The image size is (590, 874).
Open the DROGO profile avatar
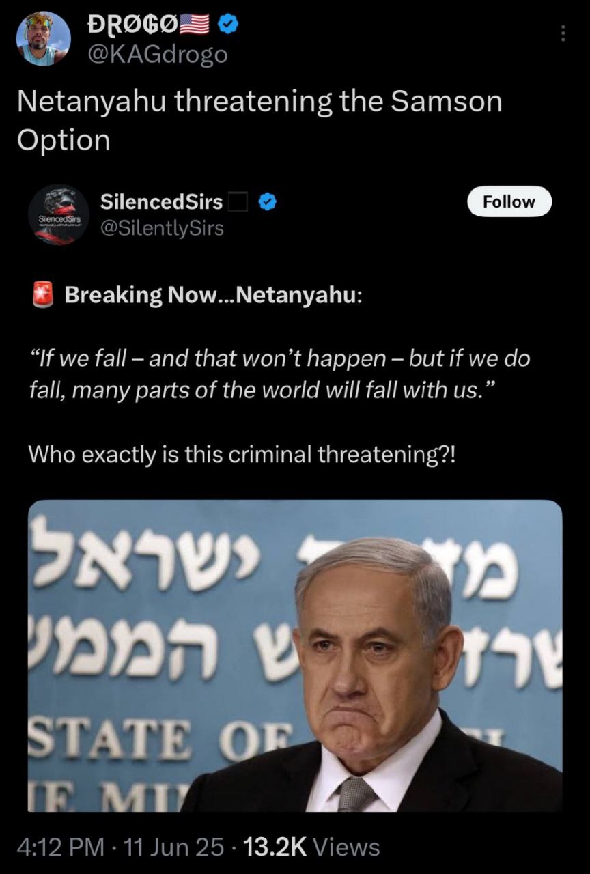[43, 38]
